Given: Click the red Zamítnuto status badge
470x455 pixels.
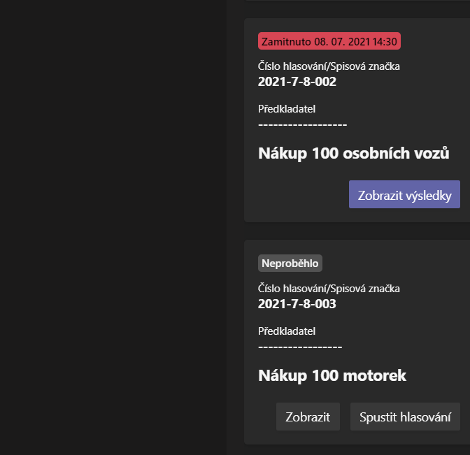Looking at the screenshot, I should [329, 41].
